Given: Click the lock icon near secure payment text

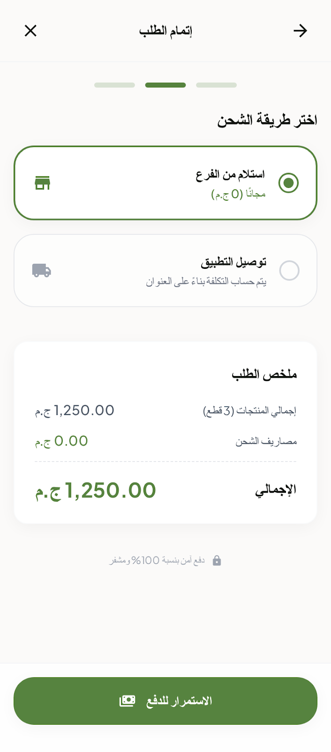Looking at the screenshot, I should pyautogui.click(x=217, y=560).
